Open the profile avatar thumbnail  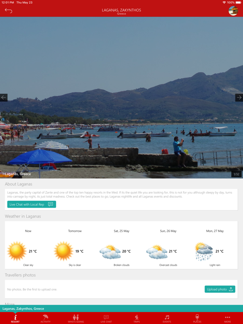point(233,11)
